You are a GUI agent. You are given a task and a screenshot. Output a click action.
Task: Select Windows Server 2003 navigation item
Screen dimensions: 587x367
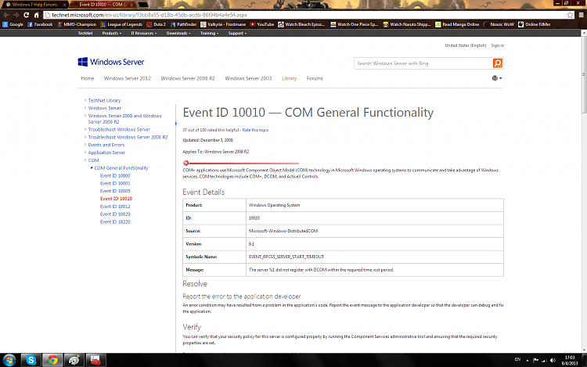pyautogui.click(x=248, y=78)
